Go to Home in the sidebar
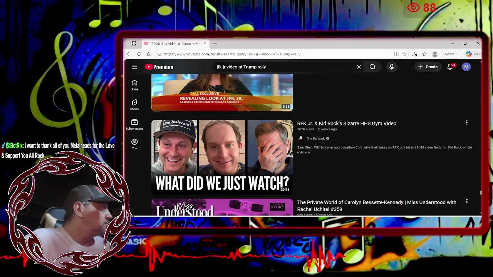Screen dimensions: 493x277 [134, 85]
